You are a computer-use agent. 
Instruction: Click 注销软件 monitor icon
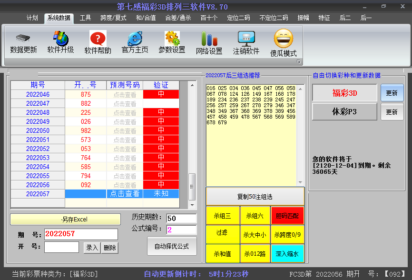[246, 39]
